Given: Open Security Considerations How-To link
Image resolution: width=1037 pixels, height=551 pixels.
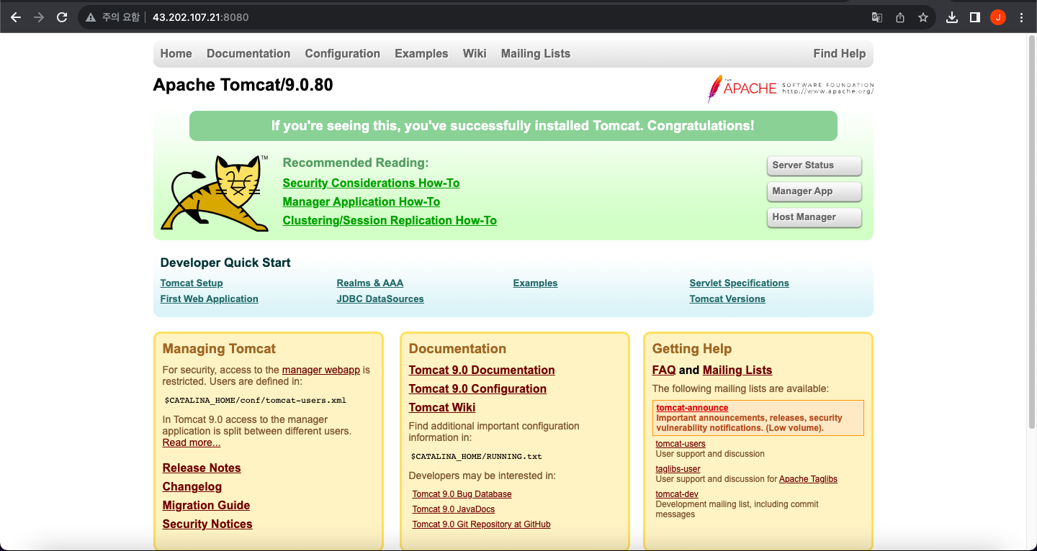Looking at the screenshot, I should pos(371,183).
